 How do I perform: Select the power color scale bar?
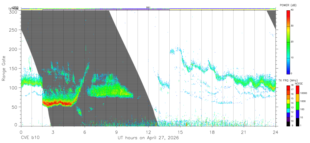tap(288, 42)
